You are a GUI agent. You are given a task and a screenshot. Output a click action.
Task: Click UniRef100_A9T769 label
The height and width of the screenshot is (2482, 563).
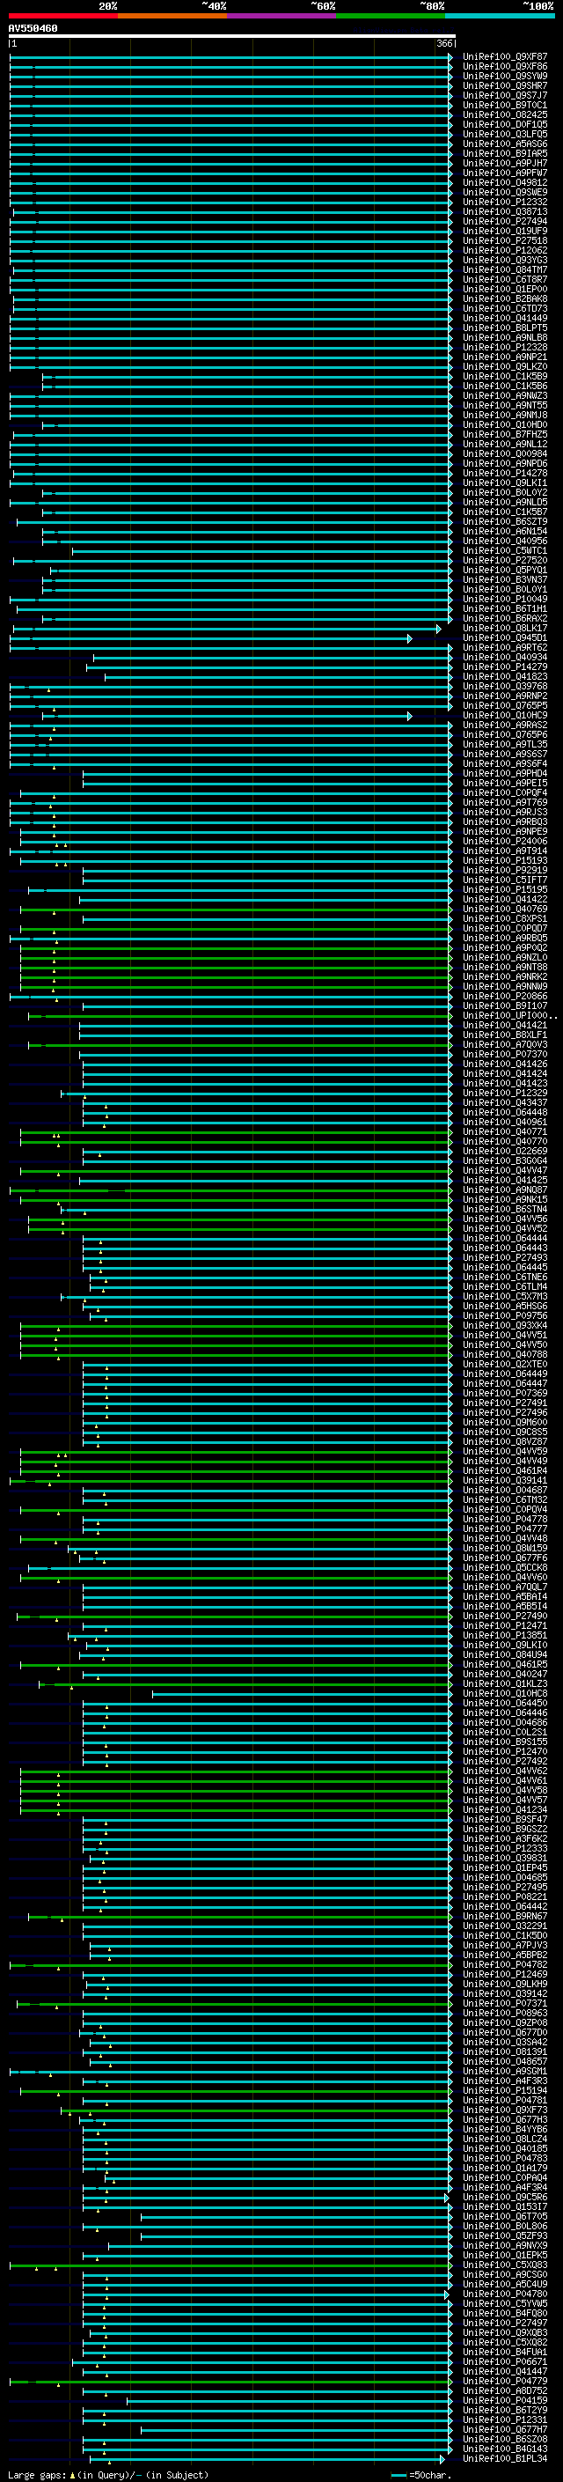(505, 803)
